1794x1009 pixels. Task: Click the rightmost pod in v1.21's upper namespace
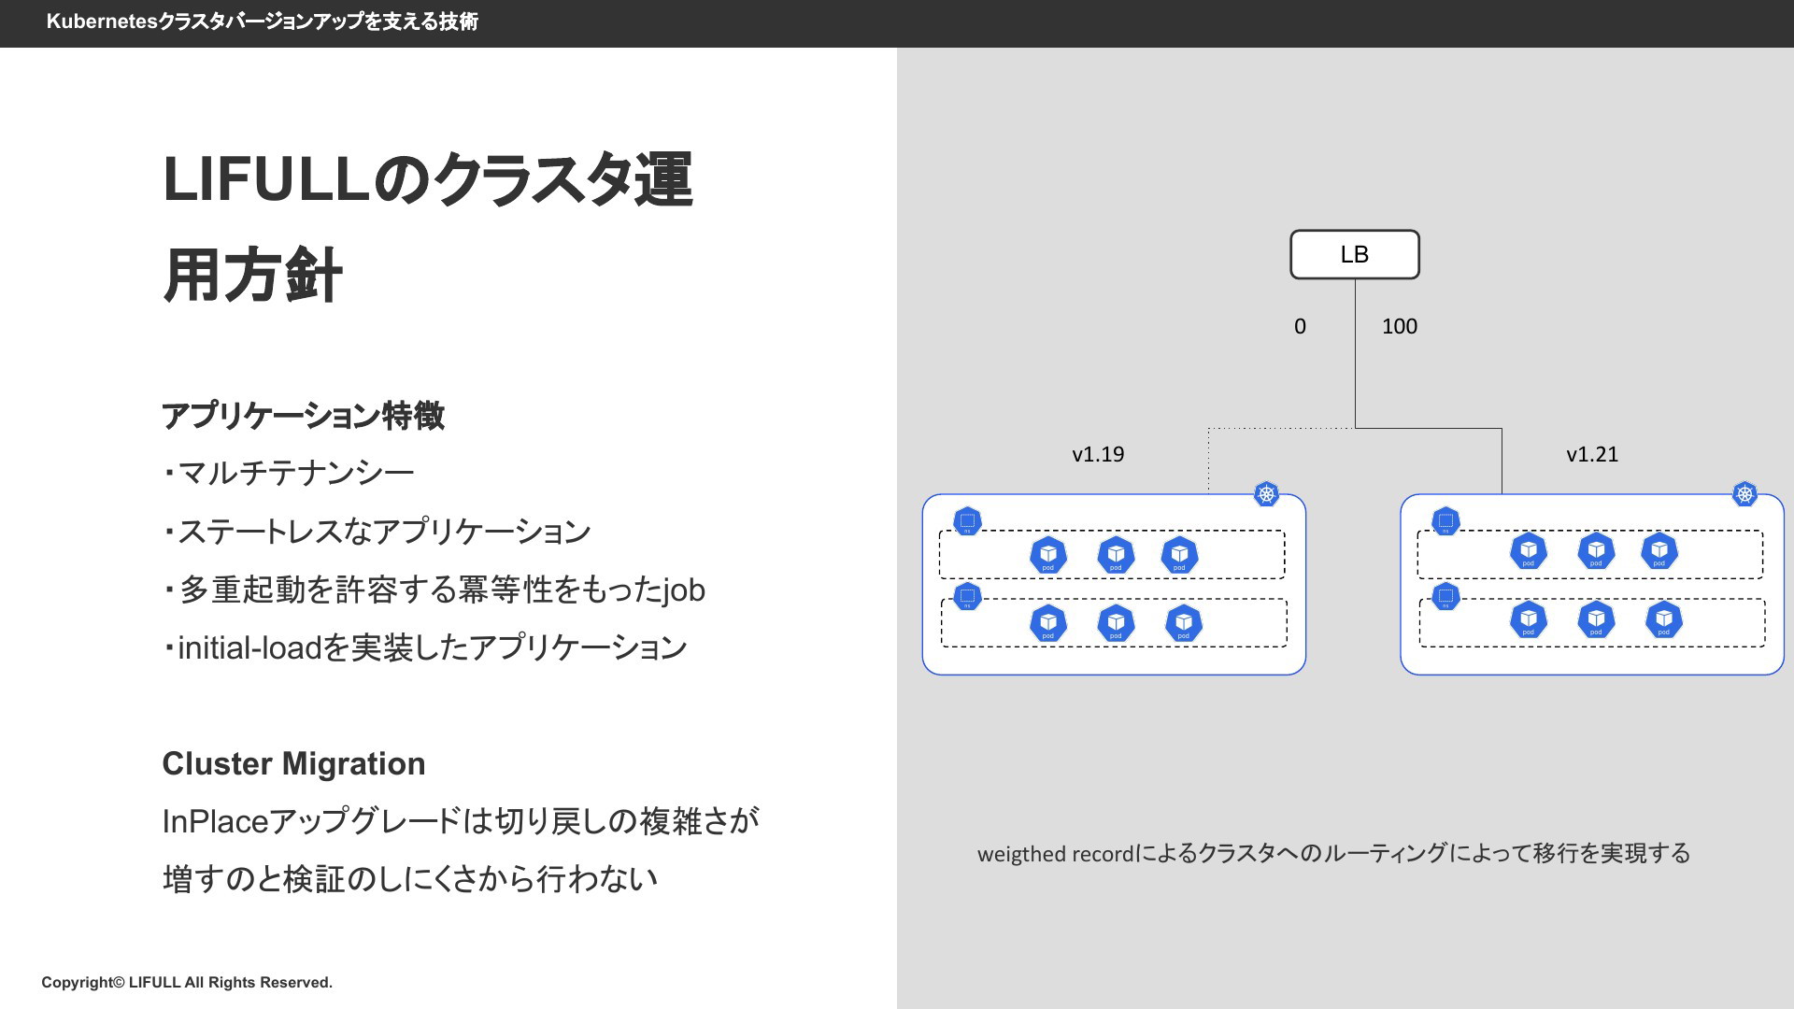point(1659,551)
